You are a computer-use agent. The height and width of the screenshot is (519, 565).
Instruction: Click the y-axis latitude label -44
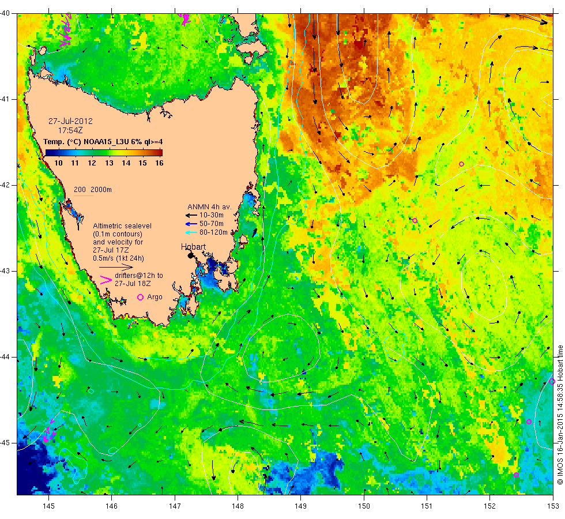[5, 357]
